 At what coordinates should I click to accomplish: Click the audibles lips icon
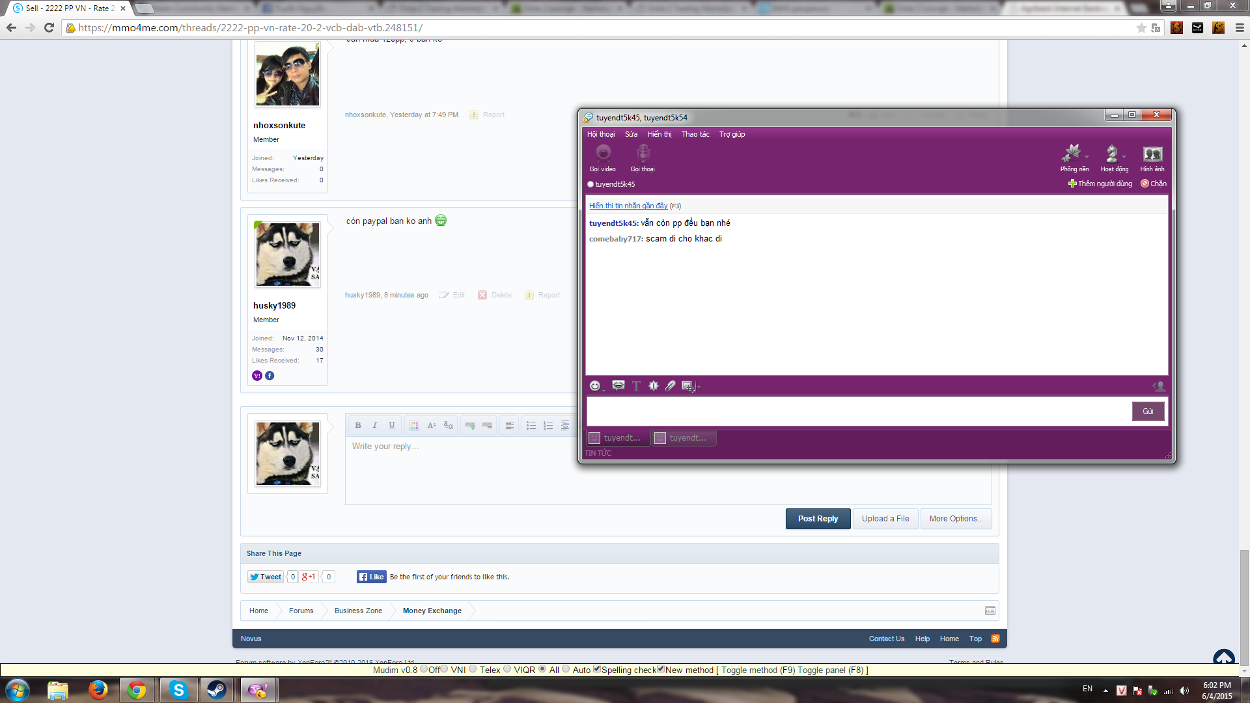pos(618,386)
